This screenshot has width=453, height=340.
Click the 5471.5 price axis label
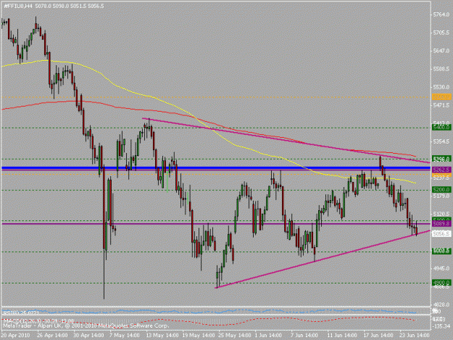point(441,105)
